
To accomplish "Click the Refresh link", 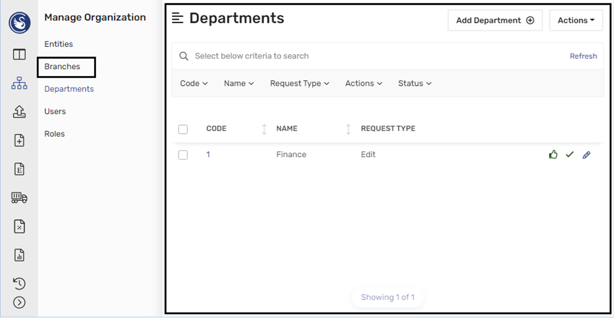I will [x=583, y=56].
